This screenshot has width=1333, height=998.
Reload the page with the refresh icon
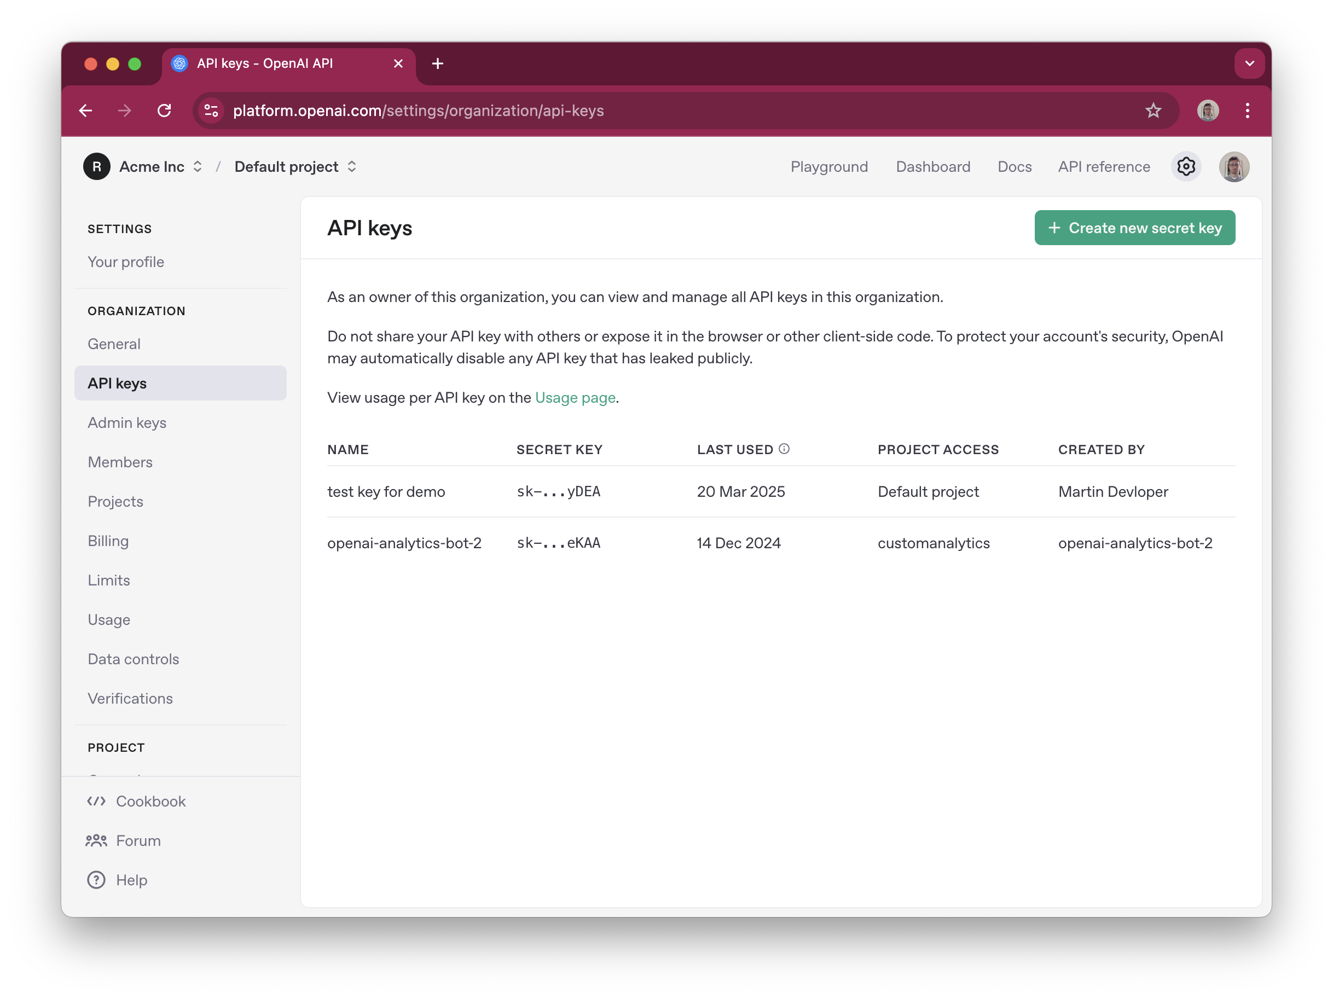click(x=164, y=111)
